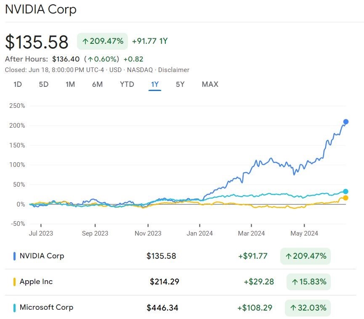Open the 5Y chart view
Image resolution: width=364 pixels, height=319 pixels.
[180, 84]
